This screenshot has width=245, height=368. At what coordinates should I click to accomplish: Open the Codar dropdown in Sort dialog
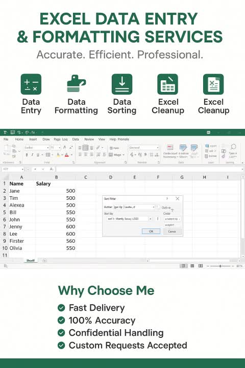[173, 219]
